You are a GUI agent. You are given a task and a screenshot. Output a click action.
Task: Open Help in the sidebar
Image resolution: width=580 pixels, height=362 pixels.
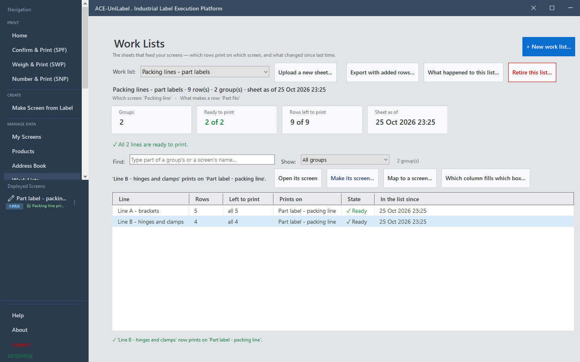18,315
